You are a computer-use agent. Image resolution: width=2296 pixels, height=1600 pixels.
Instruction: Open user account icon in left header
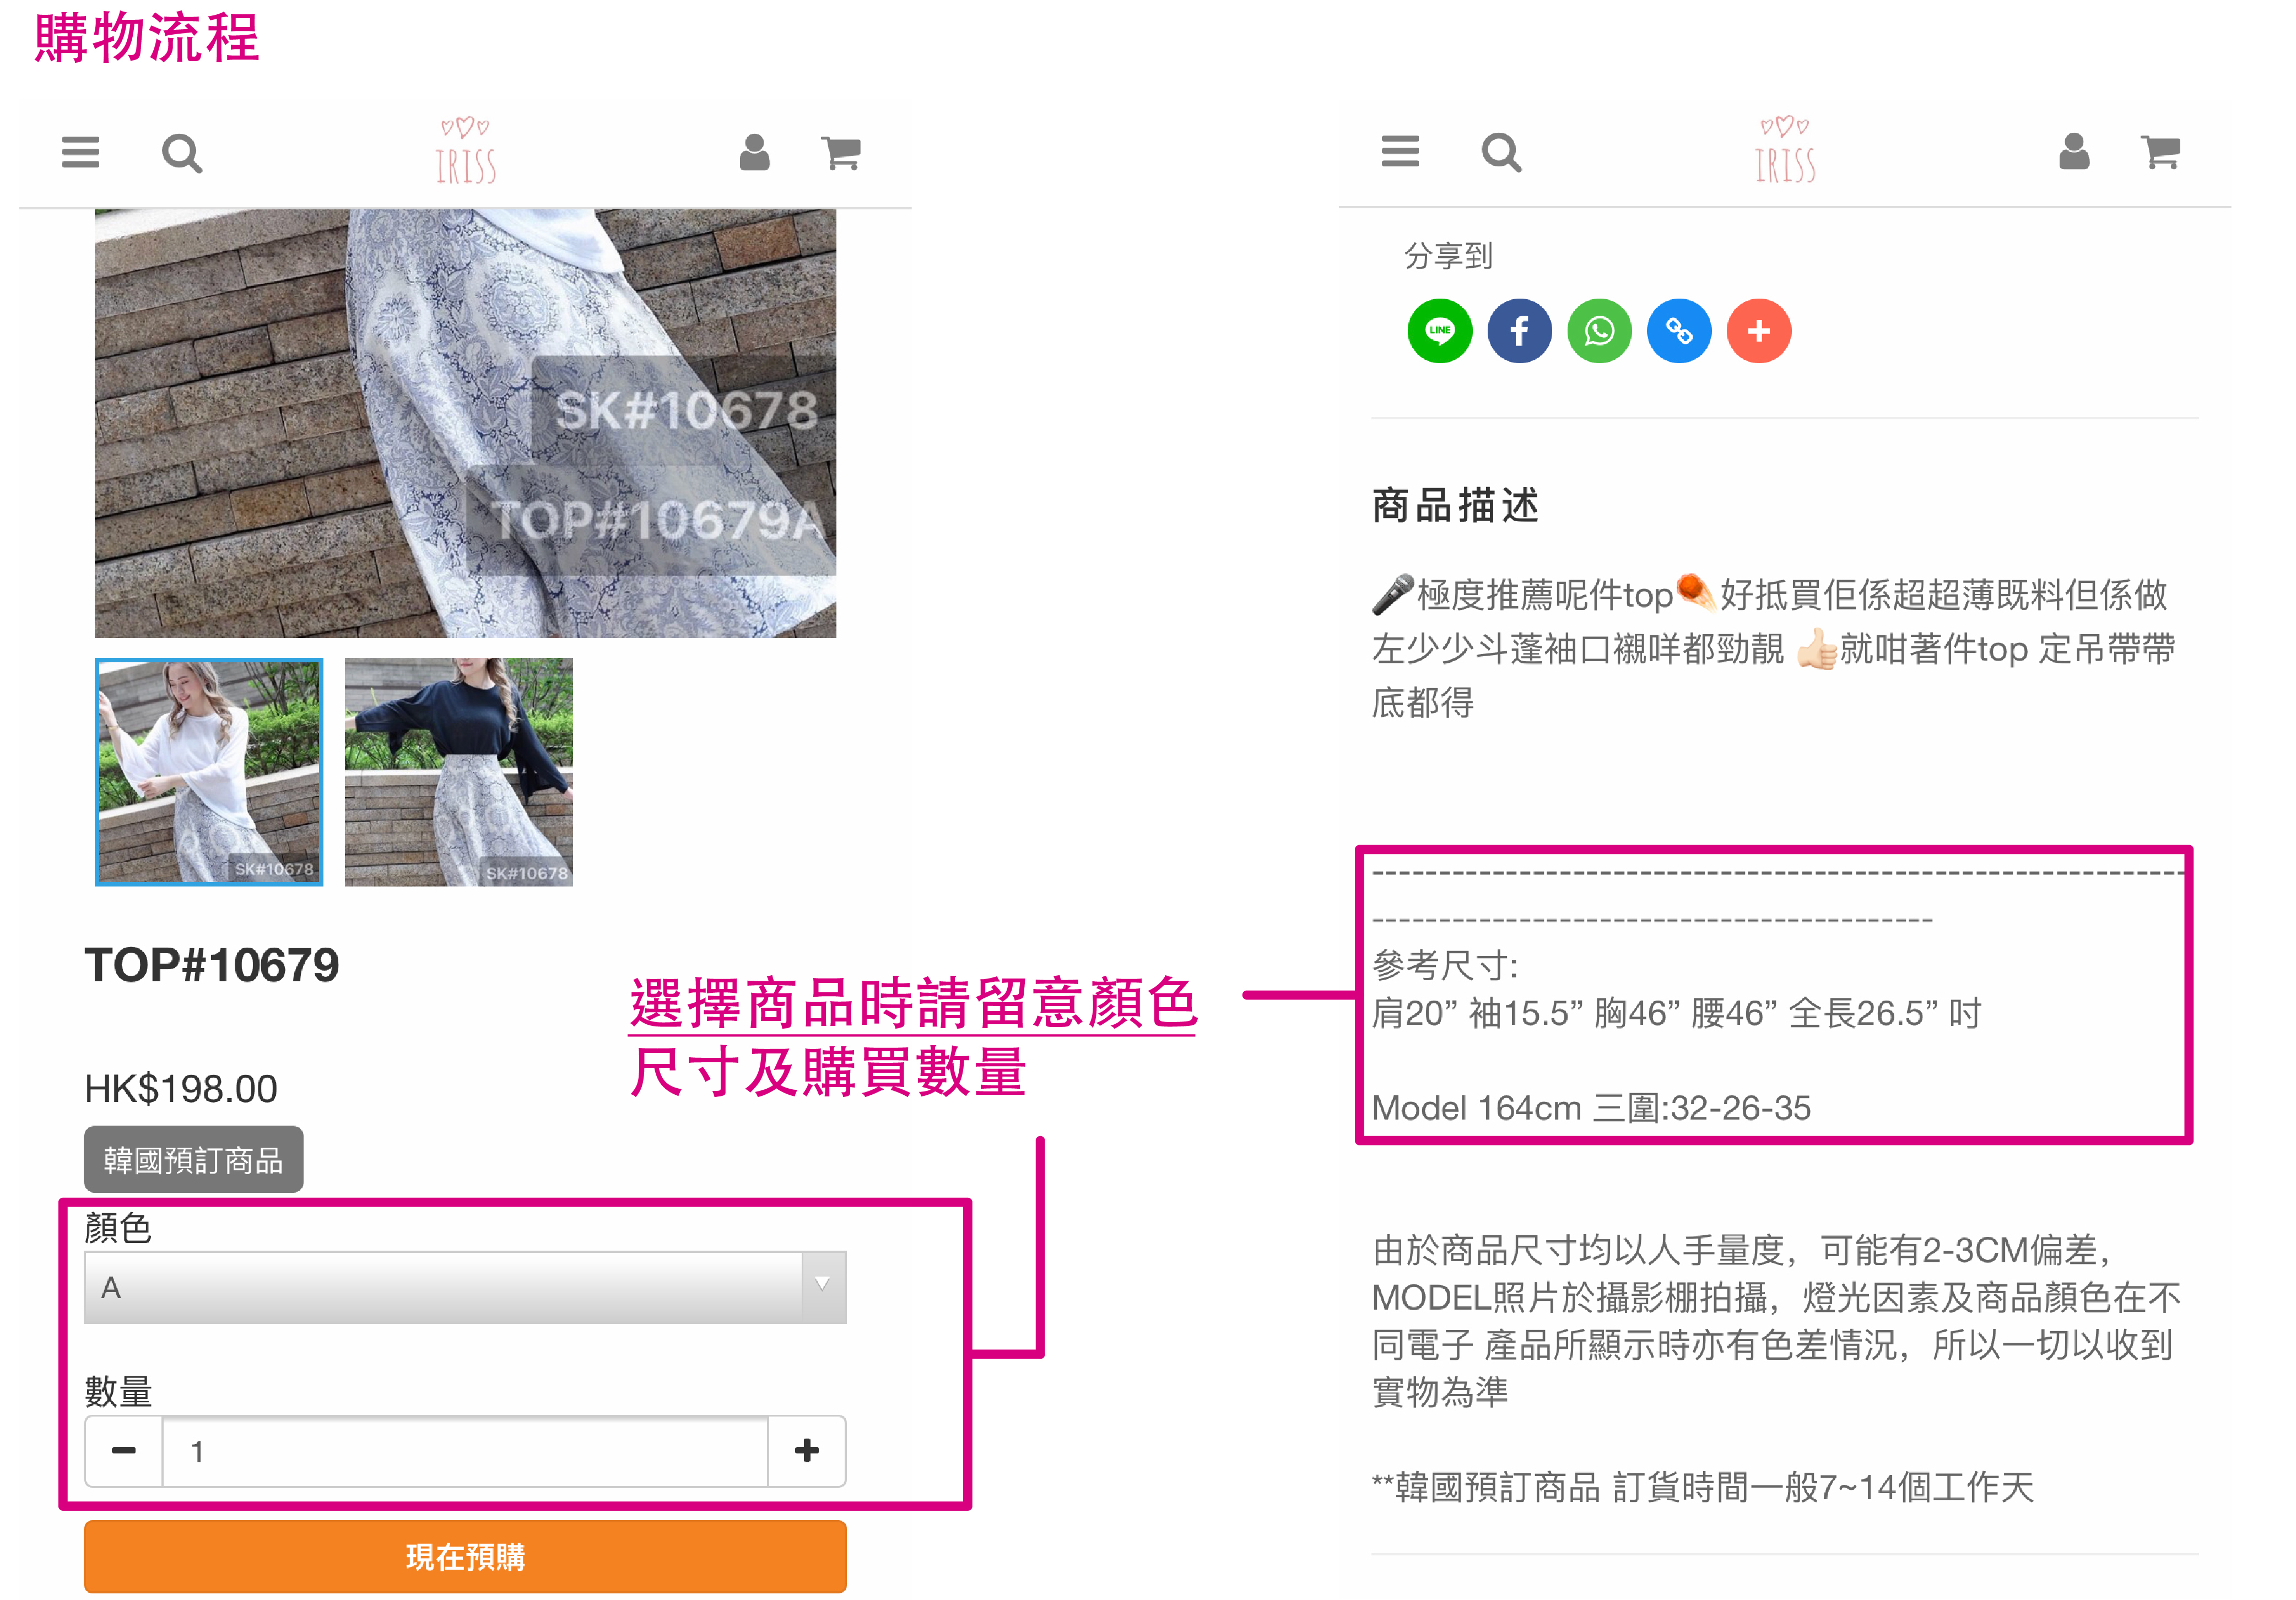click(754, 152)
